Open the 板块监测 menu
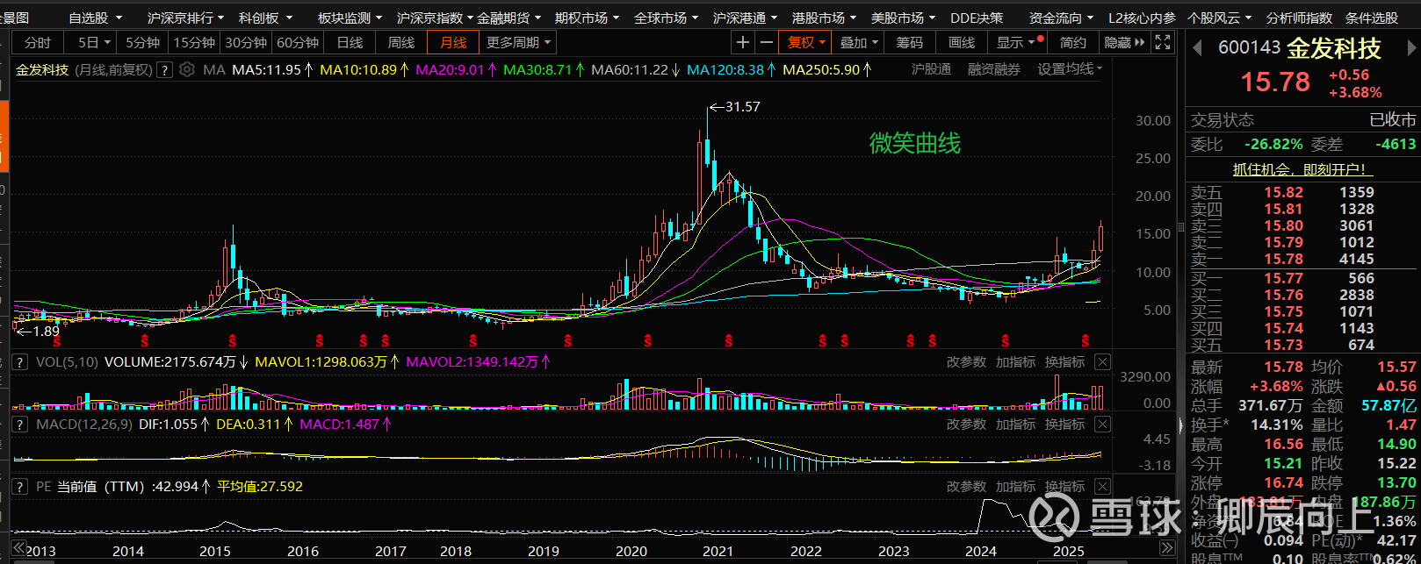This screenshot has width=1421, height=564. click(x=350, y=18)
